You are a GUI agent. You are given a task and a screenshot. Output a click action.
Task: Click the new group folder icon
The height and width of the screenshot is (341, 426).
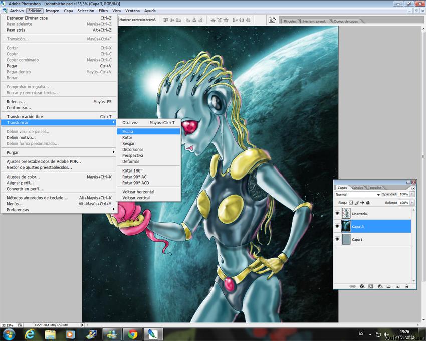pos(389,286)
